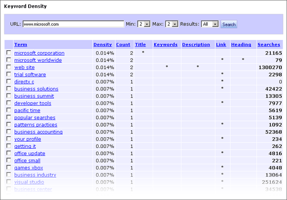Sort the table by Term
This screenshot has height=200, width=287.
tap(21, 44)
